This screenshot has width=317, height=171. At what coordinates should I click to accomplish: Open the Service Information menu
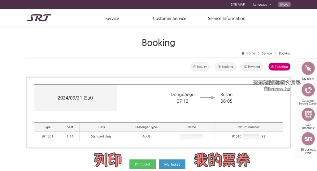click(227, 19)
